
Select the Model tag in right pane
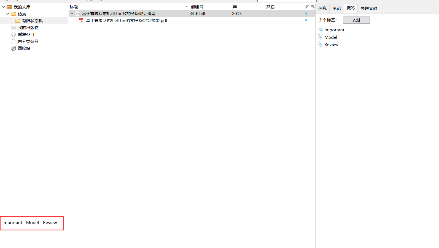click(x=331, y=37)
